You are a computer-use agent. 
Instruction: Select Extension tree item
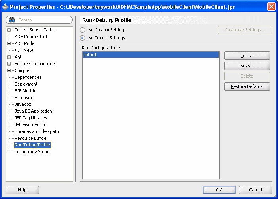(x=24, y=98)
